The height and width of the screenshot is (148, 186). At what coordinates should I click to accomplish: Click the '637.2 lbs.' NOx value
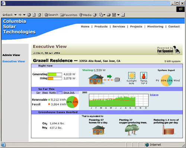(56, 128)
